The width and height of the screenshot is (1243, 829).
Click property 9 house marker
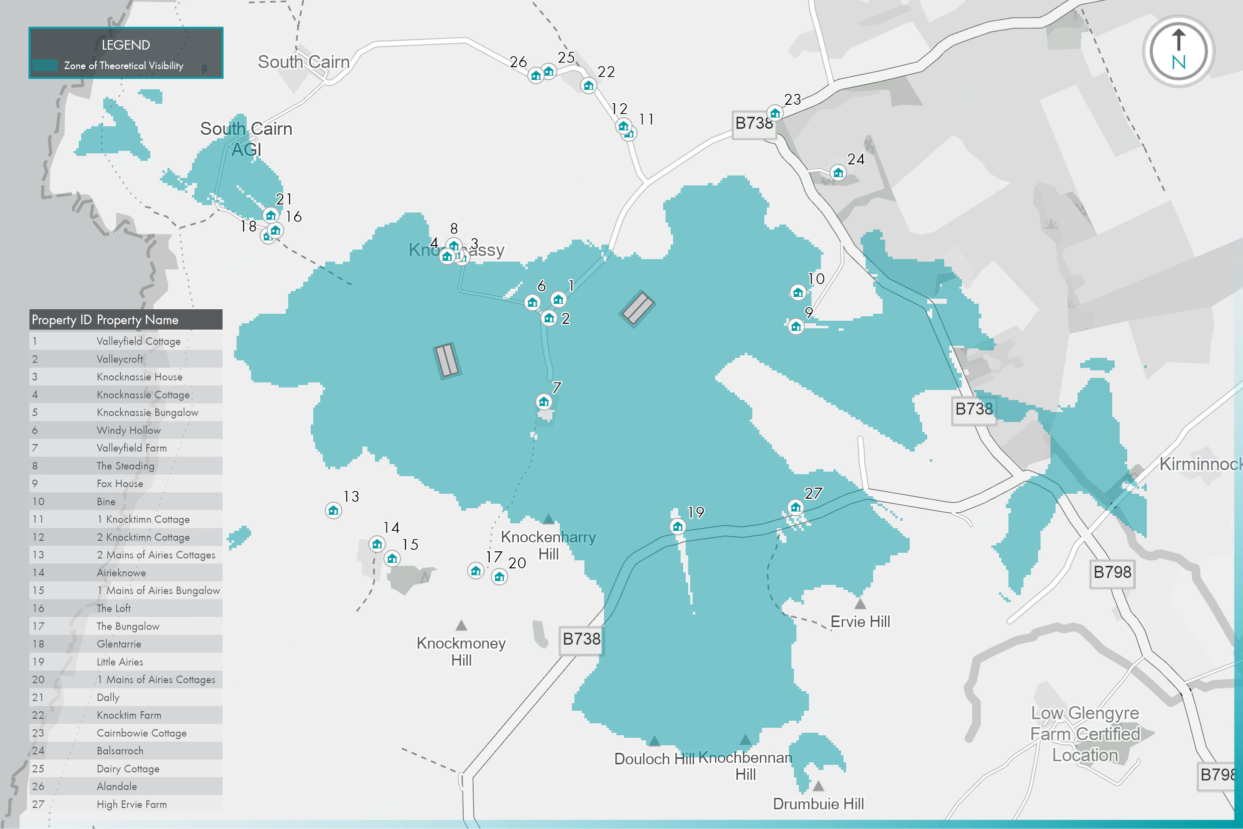click(x=796, y=326)
